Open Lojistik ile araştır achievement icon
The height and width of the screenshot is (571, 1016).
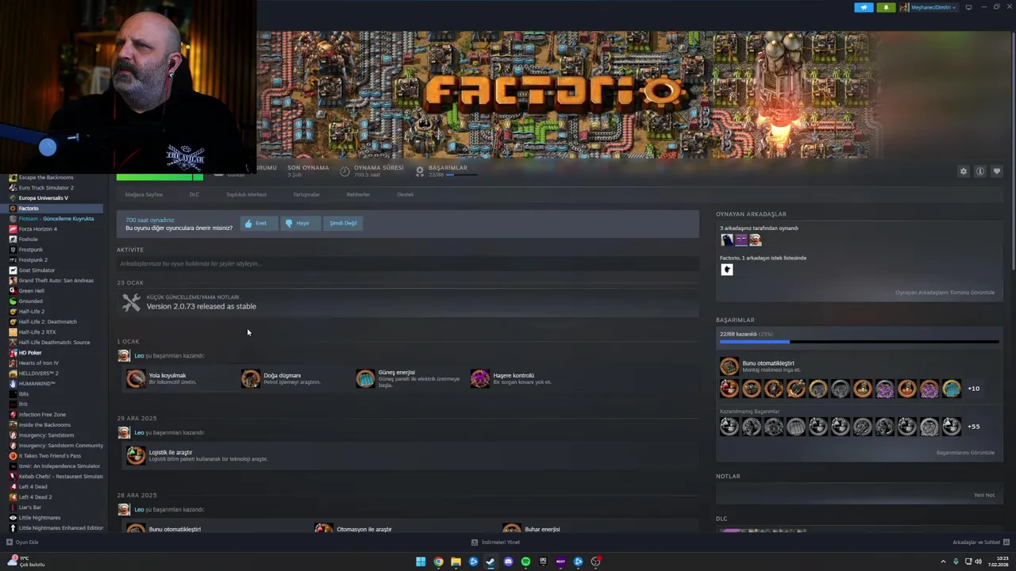click(137, 455)
